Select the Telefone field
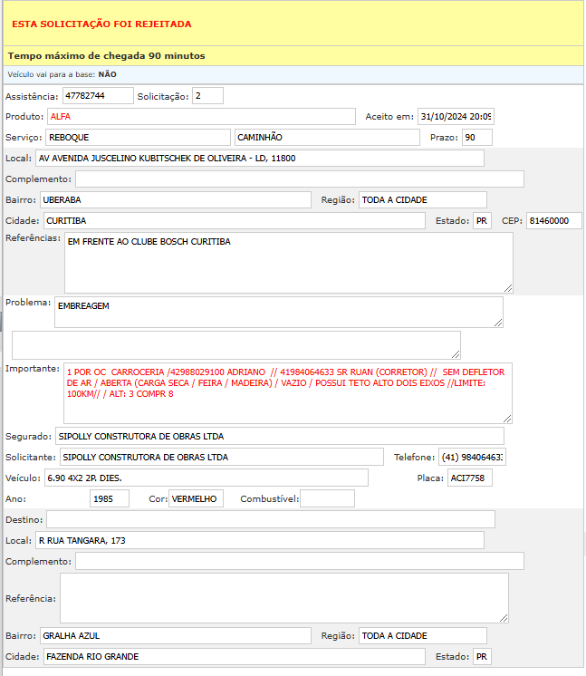This screenshot has height=676, width=586. 472,458
